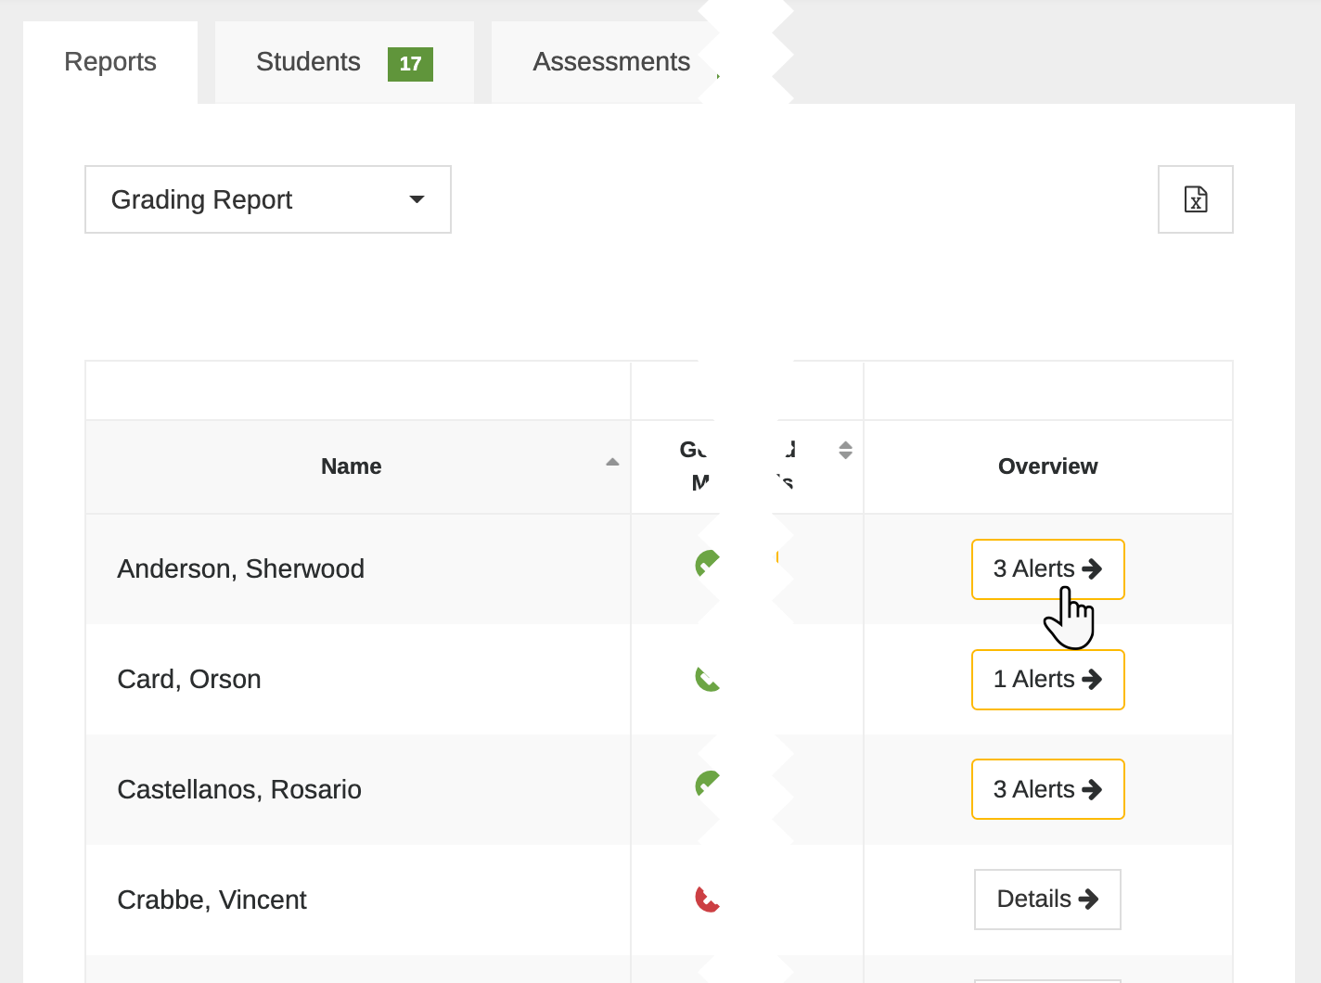1321x983 pixels.
Task: Sort Graded Materials column descending
Action: click(x=846, y=454)
